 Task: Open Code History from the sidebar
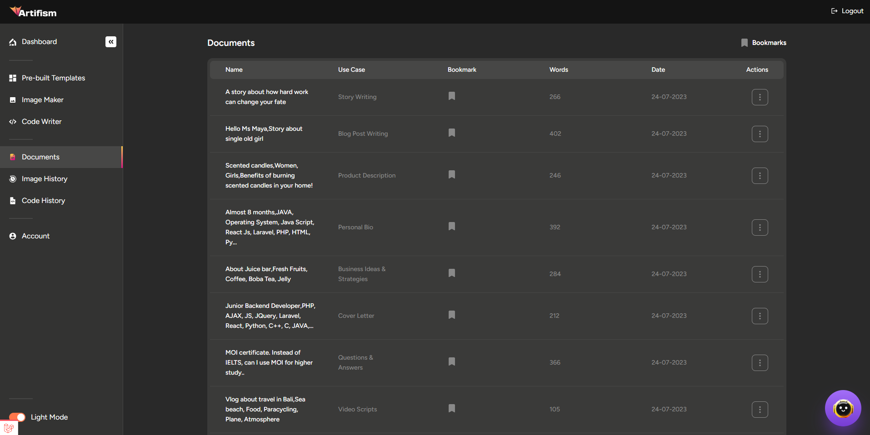pos(43,201)
